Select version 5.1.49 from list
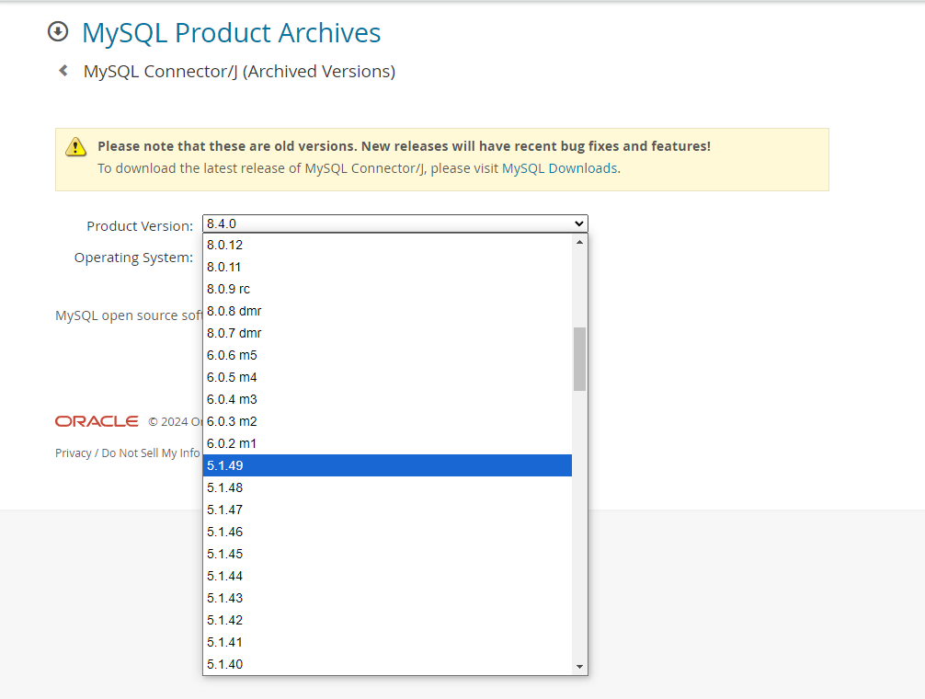Viewport: 925px width, 699px height. tap(387, 465)
